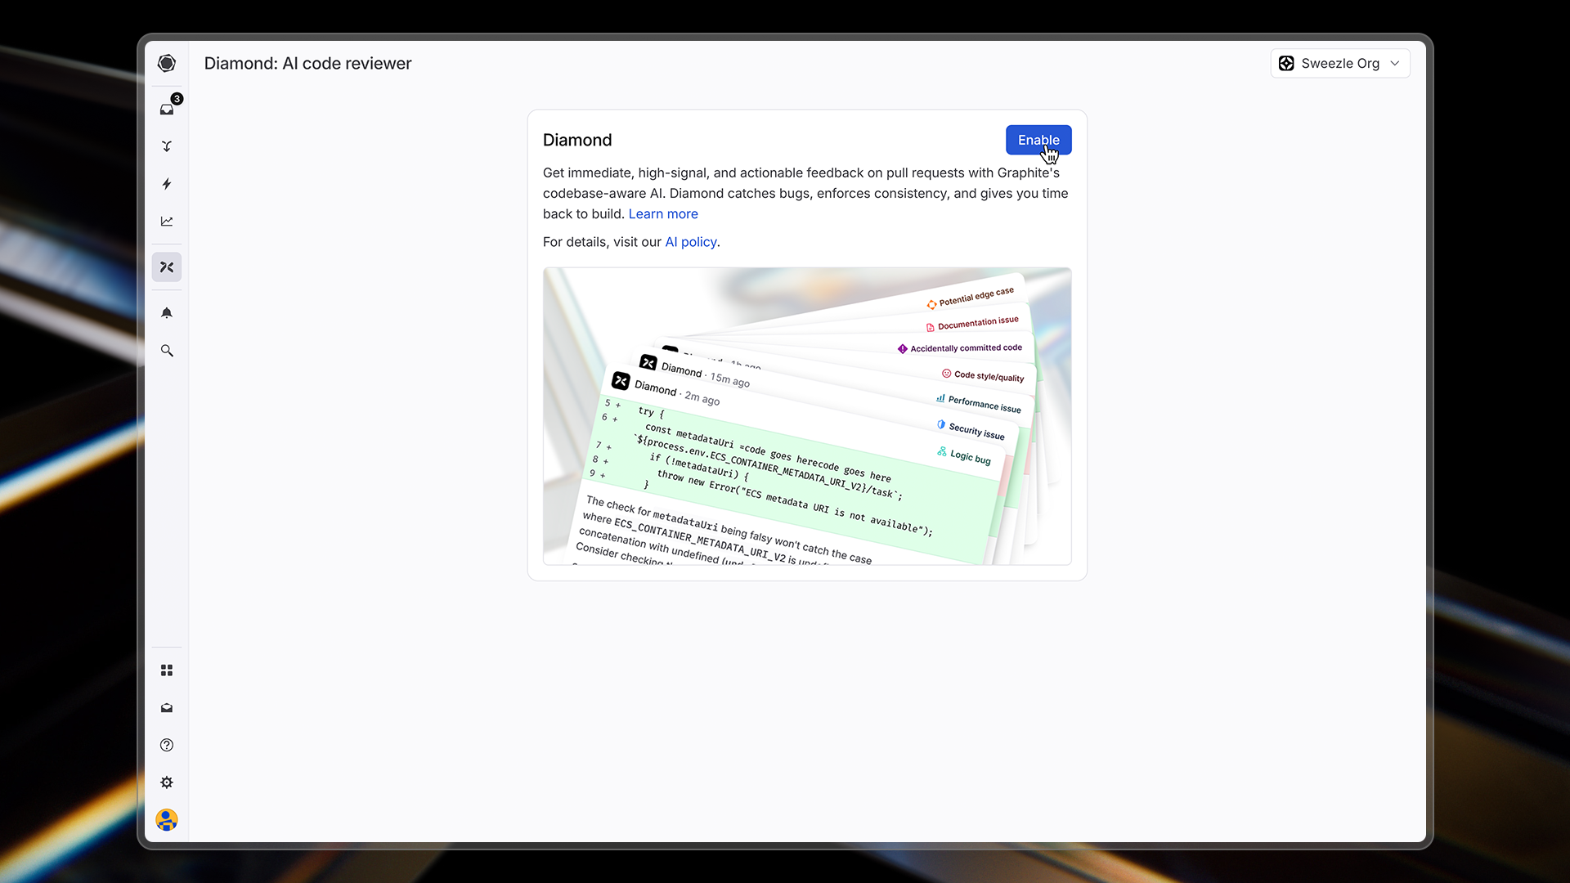
Task: Open the open-envelope icon in sidebar
Action: tap(167, 708)
